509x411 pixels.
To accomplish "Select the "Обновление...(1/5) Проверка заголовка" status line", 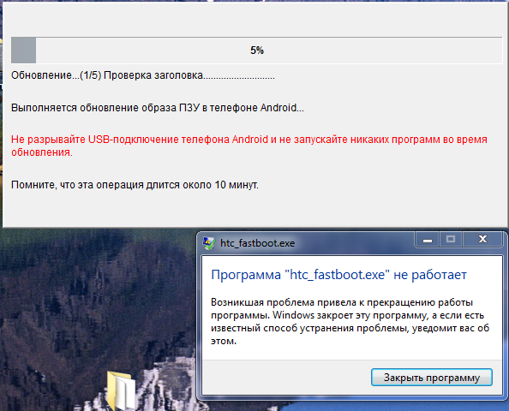I will 142,75.
